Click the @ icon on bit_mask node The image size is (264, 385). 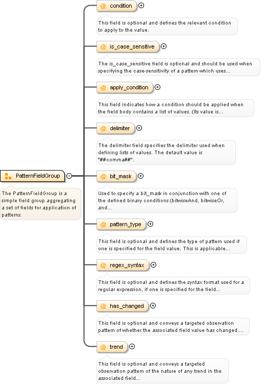click(103, 176)
